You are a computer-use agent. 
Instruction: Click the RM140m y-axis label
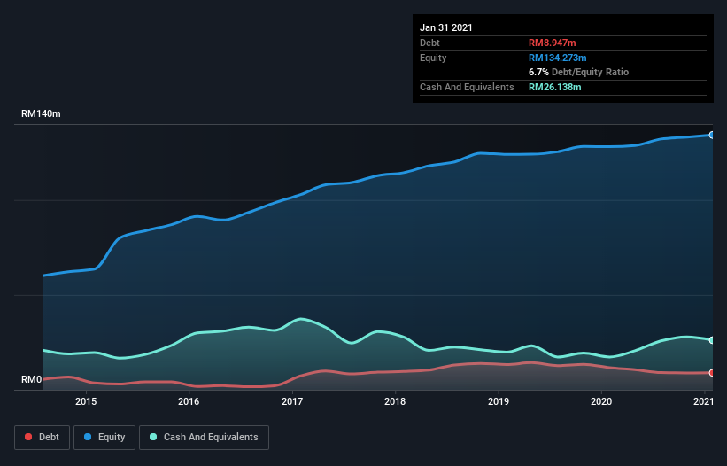tap(41, 113)
